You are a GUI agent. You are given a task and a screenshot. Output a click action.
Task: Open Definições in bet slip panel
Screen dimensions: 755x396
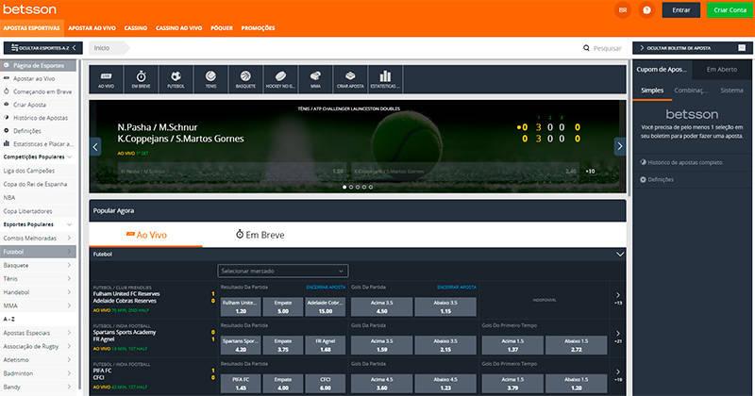coord(657,179)
